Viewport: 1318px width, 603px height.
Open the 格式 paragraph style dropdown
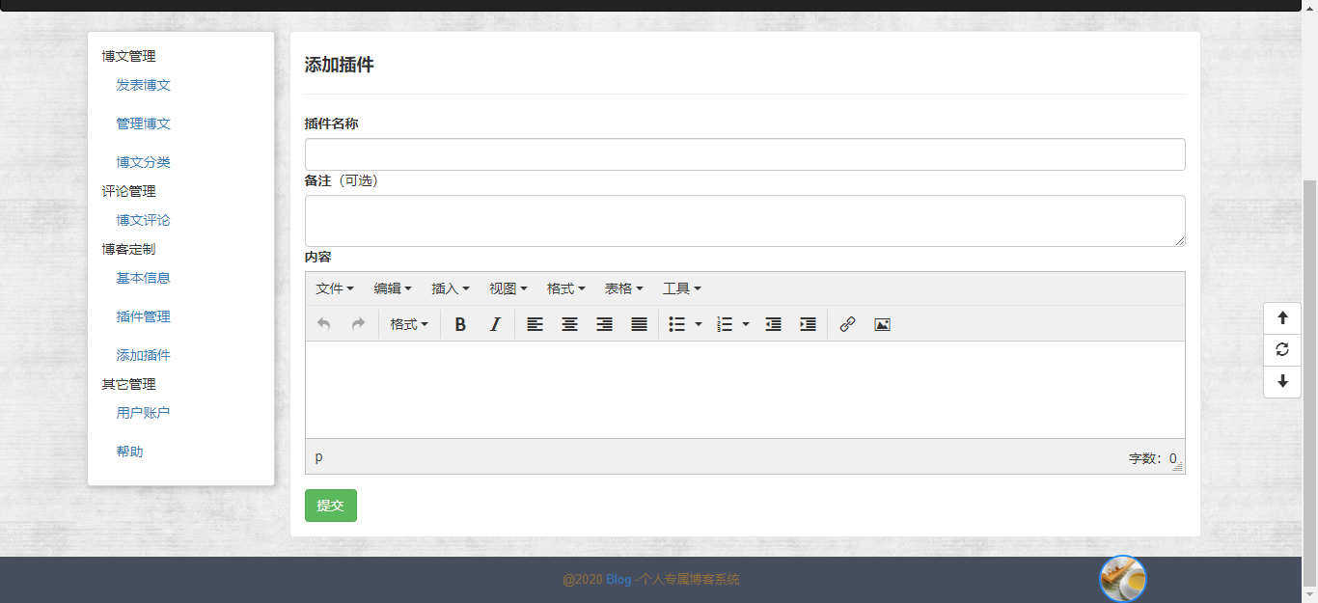408,324
